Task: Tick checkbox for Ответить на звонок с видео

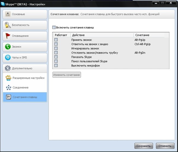Action: coord(56,44)
